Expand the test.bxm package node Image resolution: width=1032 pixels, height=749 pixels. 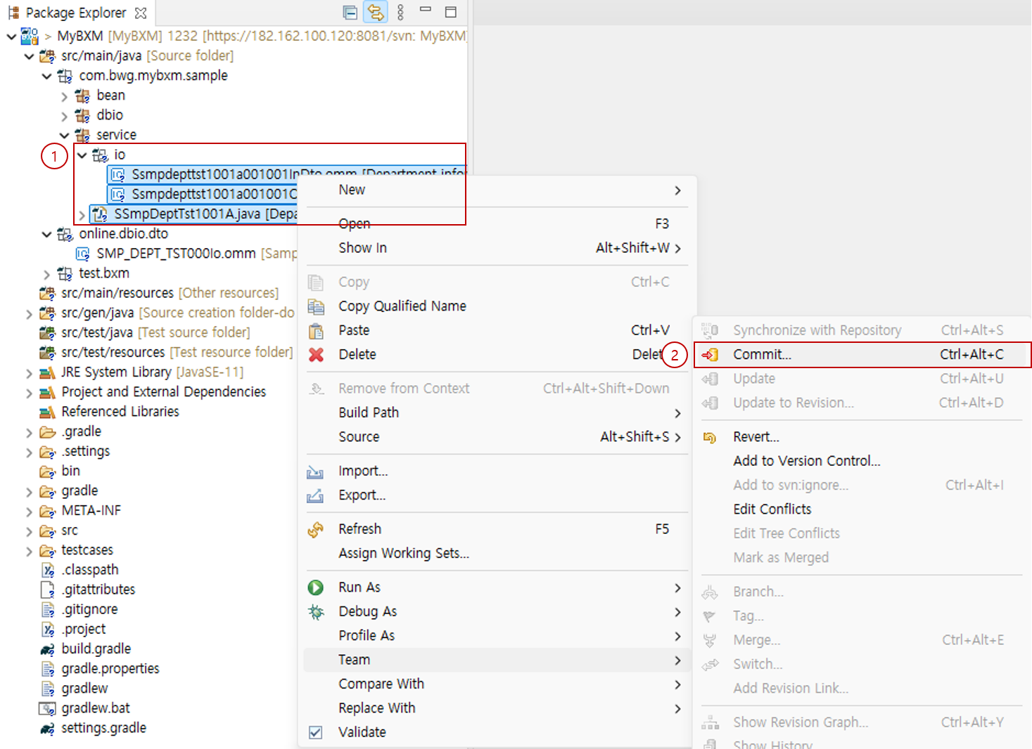(46, 273)
